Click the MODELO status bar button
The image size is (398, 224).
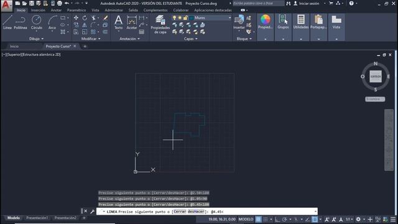(246, 219)
